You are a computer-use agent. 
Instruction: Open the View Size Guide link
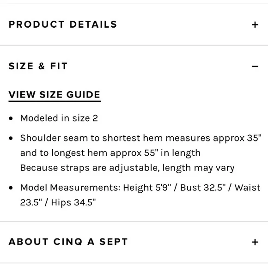point(55,95)
